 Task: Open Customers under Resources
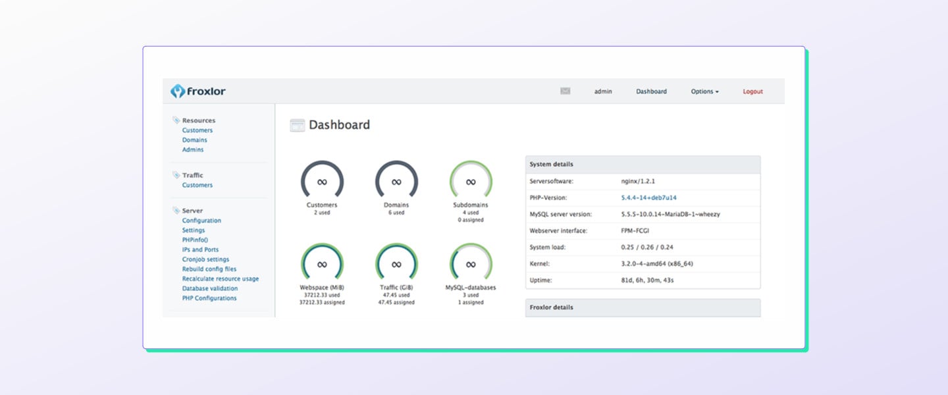click(197, 130)
